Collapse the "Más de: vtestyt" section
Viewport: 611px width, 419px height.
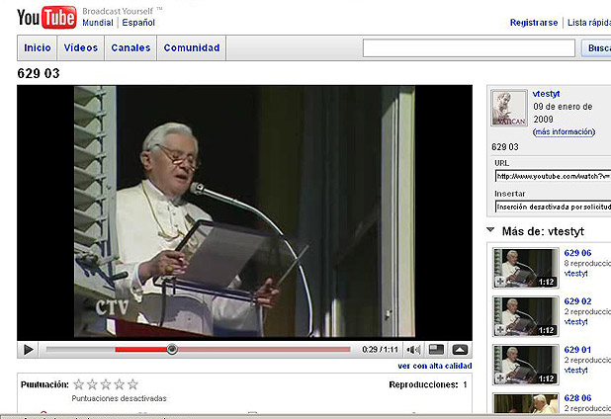click(491, 231)
